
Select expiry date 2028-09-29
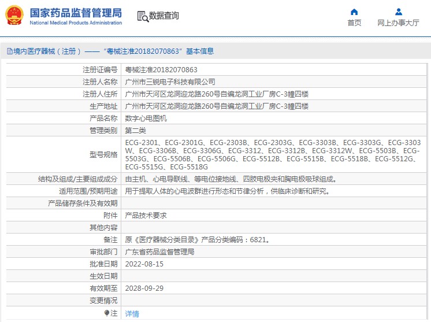[144, 288]
